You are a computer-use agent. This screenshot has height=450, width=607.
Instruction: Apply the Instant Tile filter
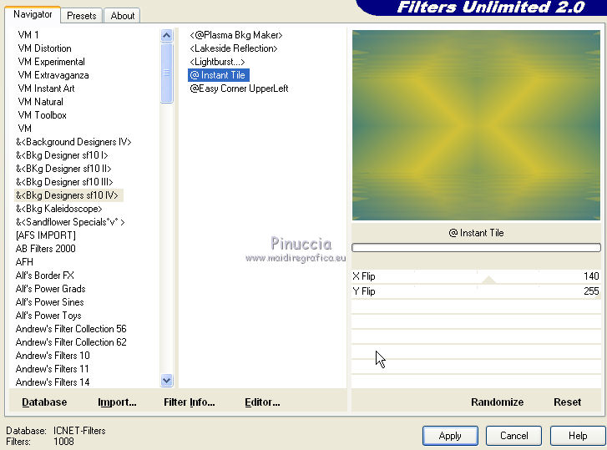pyautogui.click(x=450, y=436)
